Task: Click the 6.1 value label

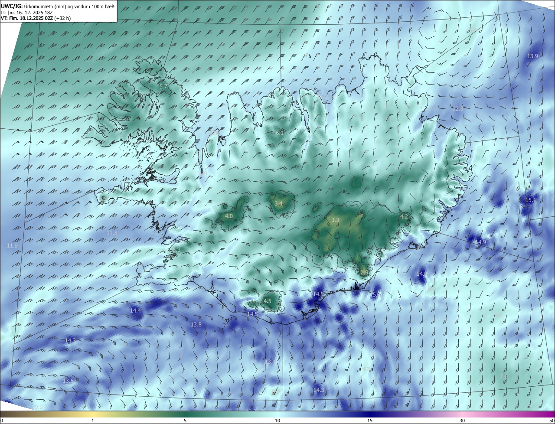Action: click(x=280, y=133)
